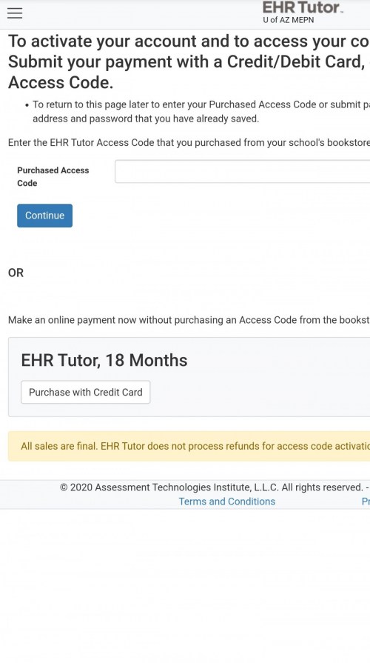Open the hamburger navigation menu

(x=15, y=13)
